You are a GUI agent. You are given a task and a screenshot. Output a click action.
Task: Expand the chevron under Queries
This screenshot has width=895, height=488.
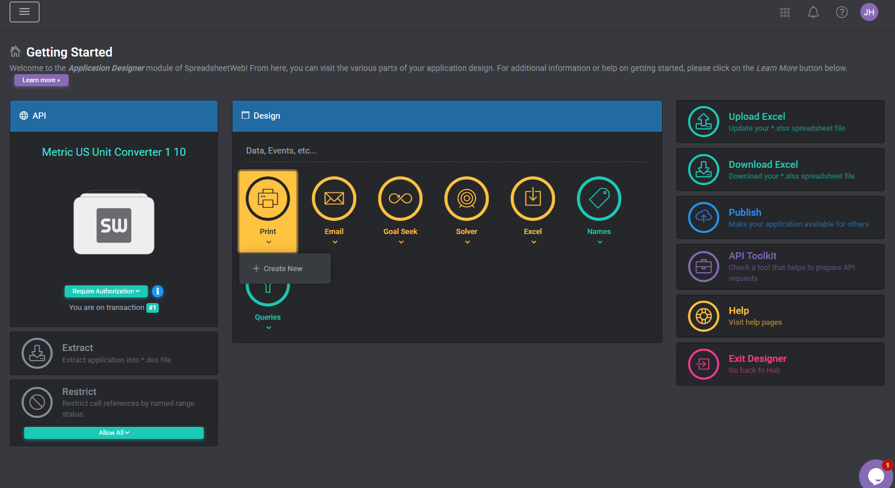pyautogui.click(x=269, y=328)
